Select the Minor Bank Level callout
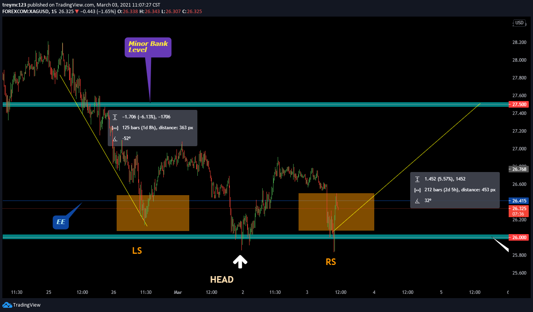The height and width of the screenshot is (312, 533). 148,47
